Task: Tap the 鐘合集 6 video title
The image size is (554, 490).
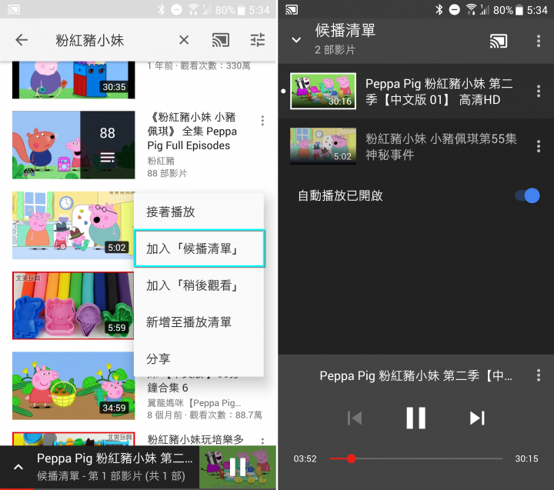Action: pyautogui.click(x=168, y=388)
